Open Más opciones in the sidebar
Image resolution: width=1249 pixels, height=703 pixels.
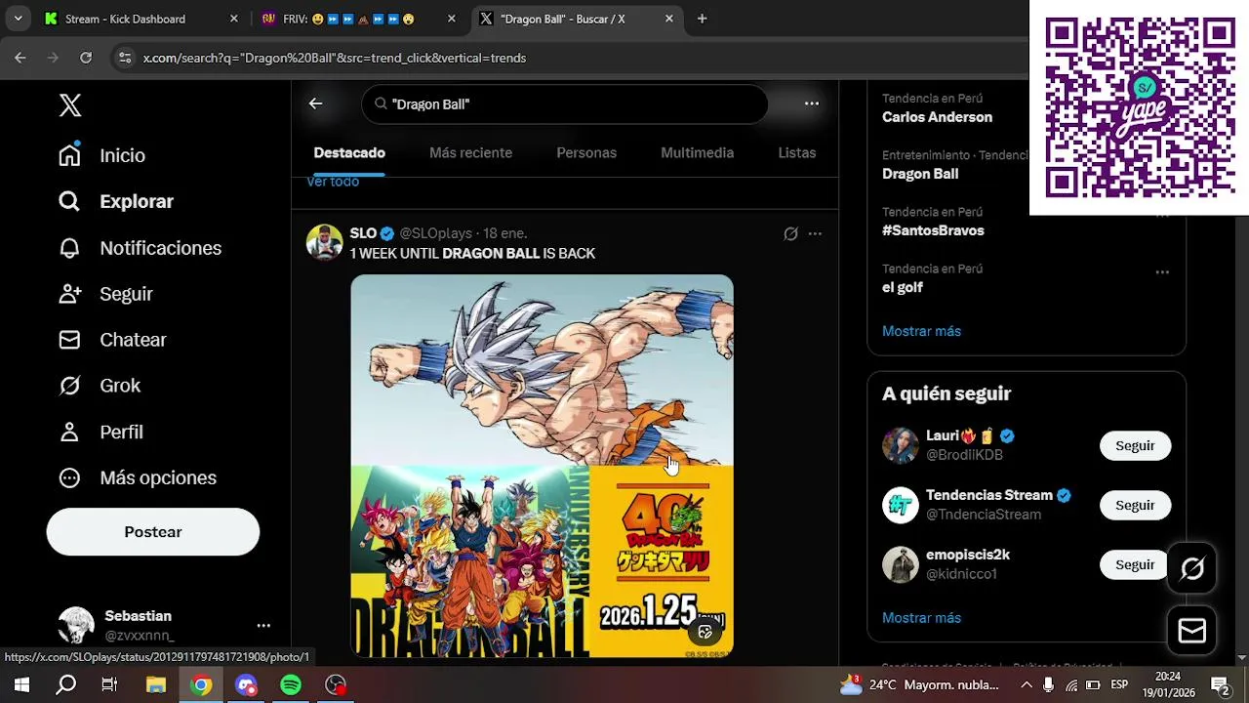point(138,477)
